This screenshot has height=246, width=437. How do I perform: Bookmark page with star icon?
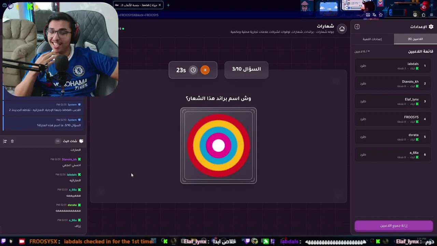click(381, 15)
